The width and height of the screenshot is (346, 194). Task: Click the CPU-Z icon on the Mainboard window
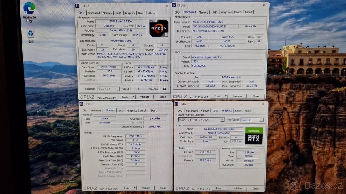pos(173,5)
